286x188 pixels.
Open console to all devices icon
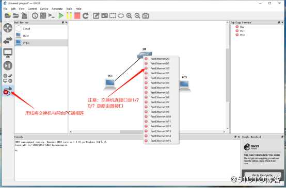pyautogui.click(x=51, y=16)
